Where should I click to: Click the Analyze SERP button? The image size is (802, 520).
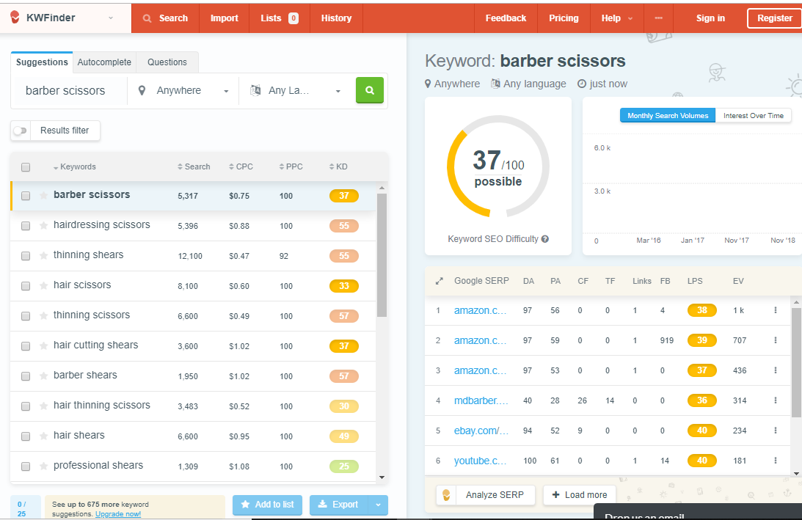click(x=486, y=495)
